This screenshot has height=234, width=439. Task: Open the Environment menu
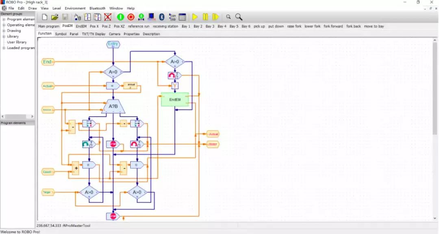[x=75, y=8]
